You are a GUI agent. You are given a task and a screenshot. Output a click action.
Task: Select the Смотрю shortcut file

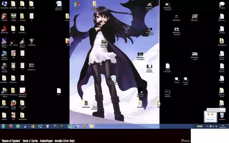click(222, 30)
